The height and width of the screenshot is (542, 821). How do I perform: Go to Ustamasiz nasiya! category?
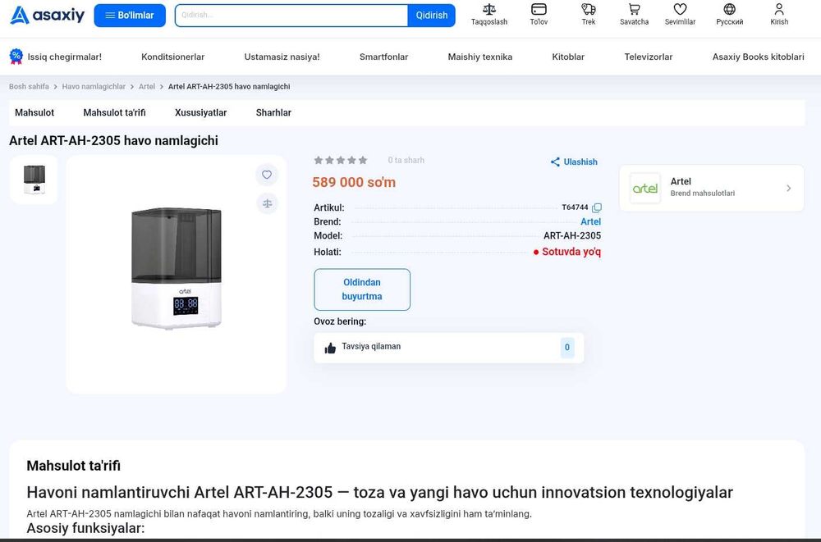[282, 57]
